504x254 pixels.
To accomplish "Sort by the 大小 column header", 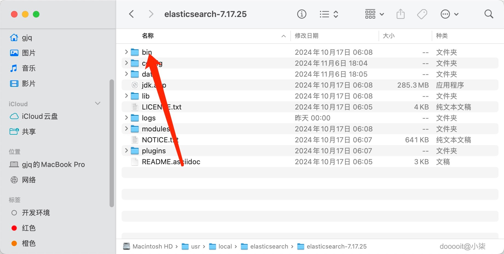I will tap(388, 36).
